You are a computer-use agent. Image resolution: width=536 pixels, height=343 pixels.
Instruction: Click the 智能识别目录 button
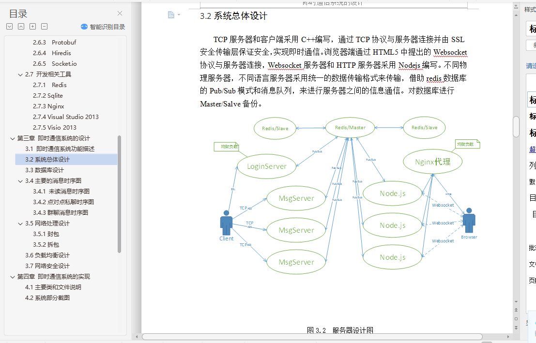[103, 27]
